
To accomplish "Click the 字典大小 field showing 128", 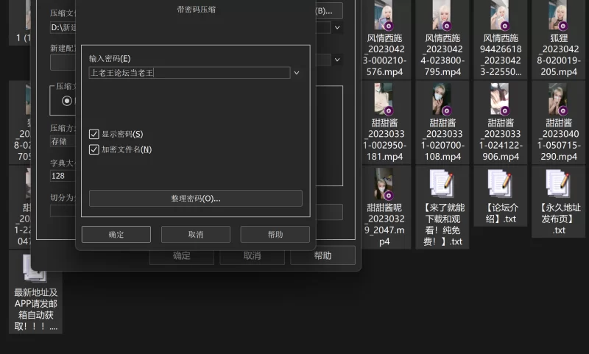I will click(63, 176).
